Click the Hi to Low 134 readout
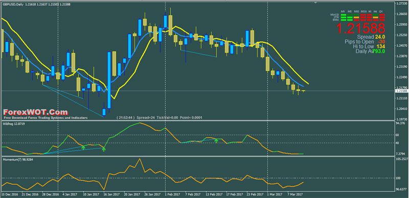Image resolution: width=409 pixels, height=198 pixels. point(369,46)
